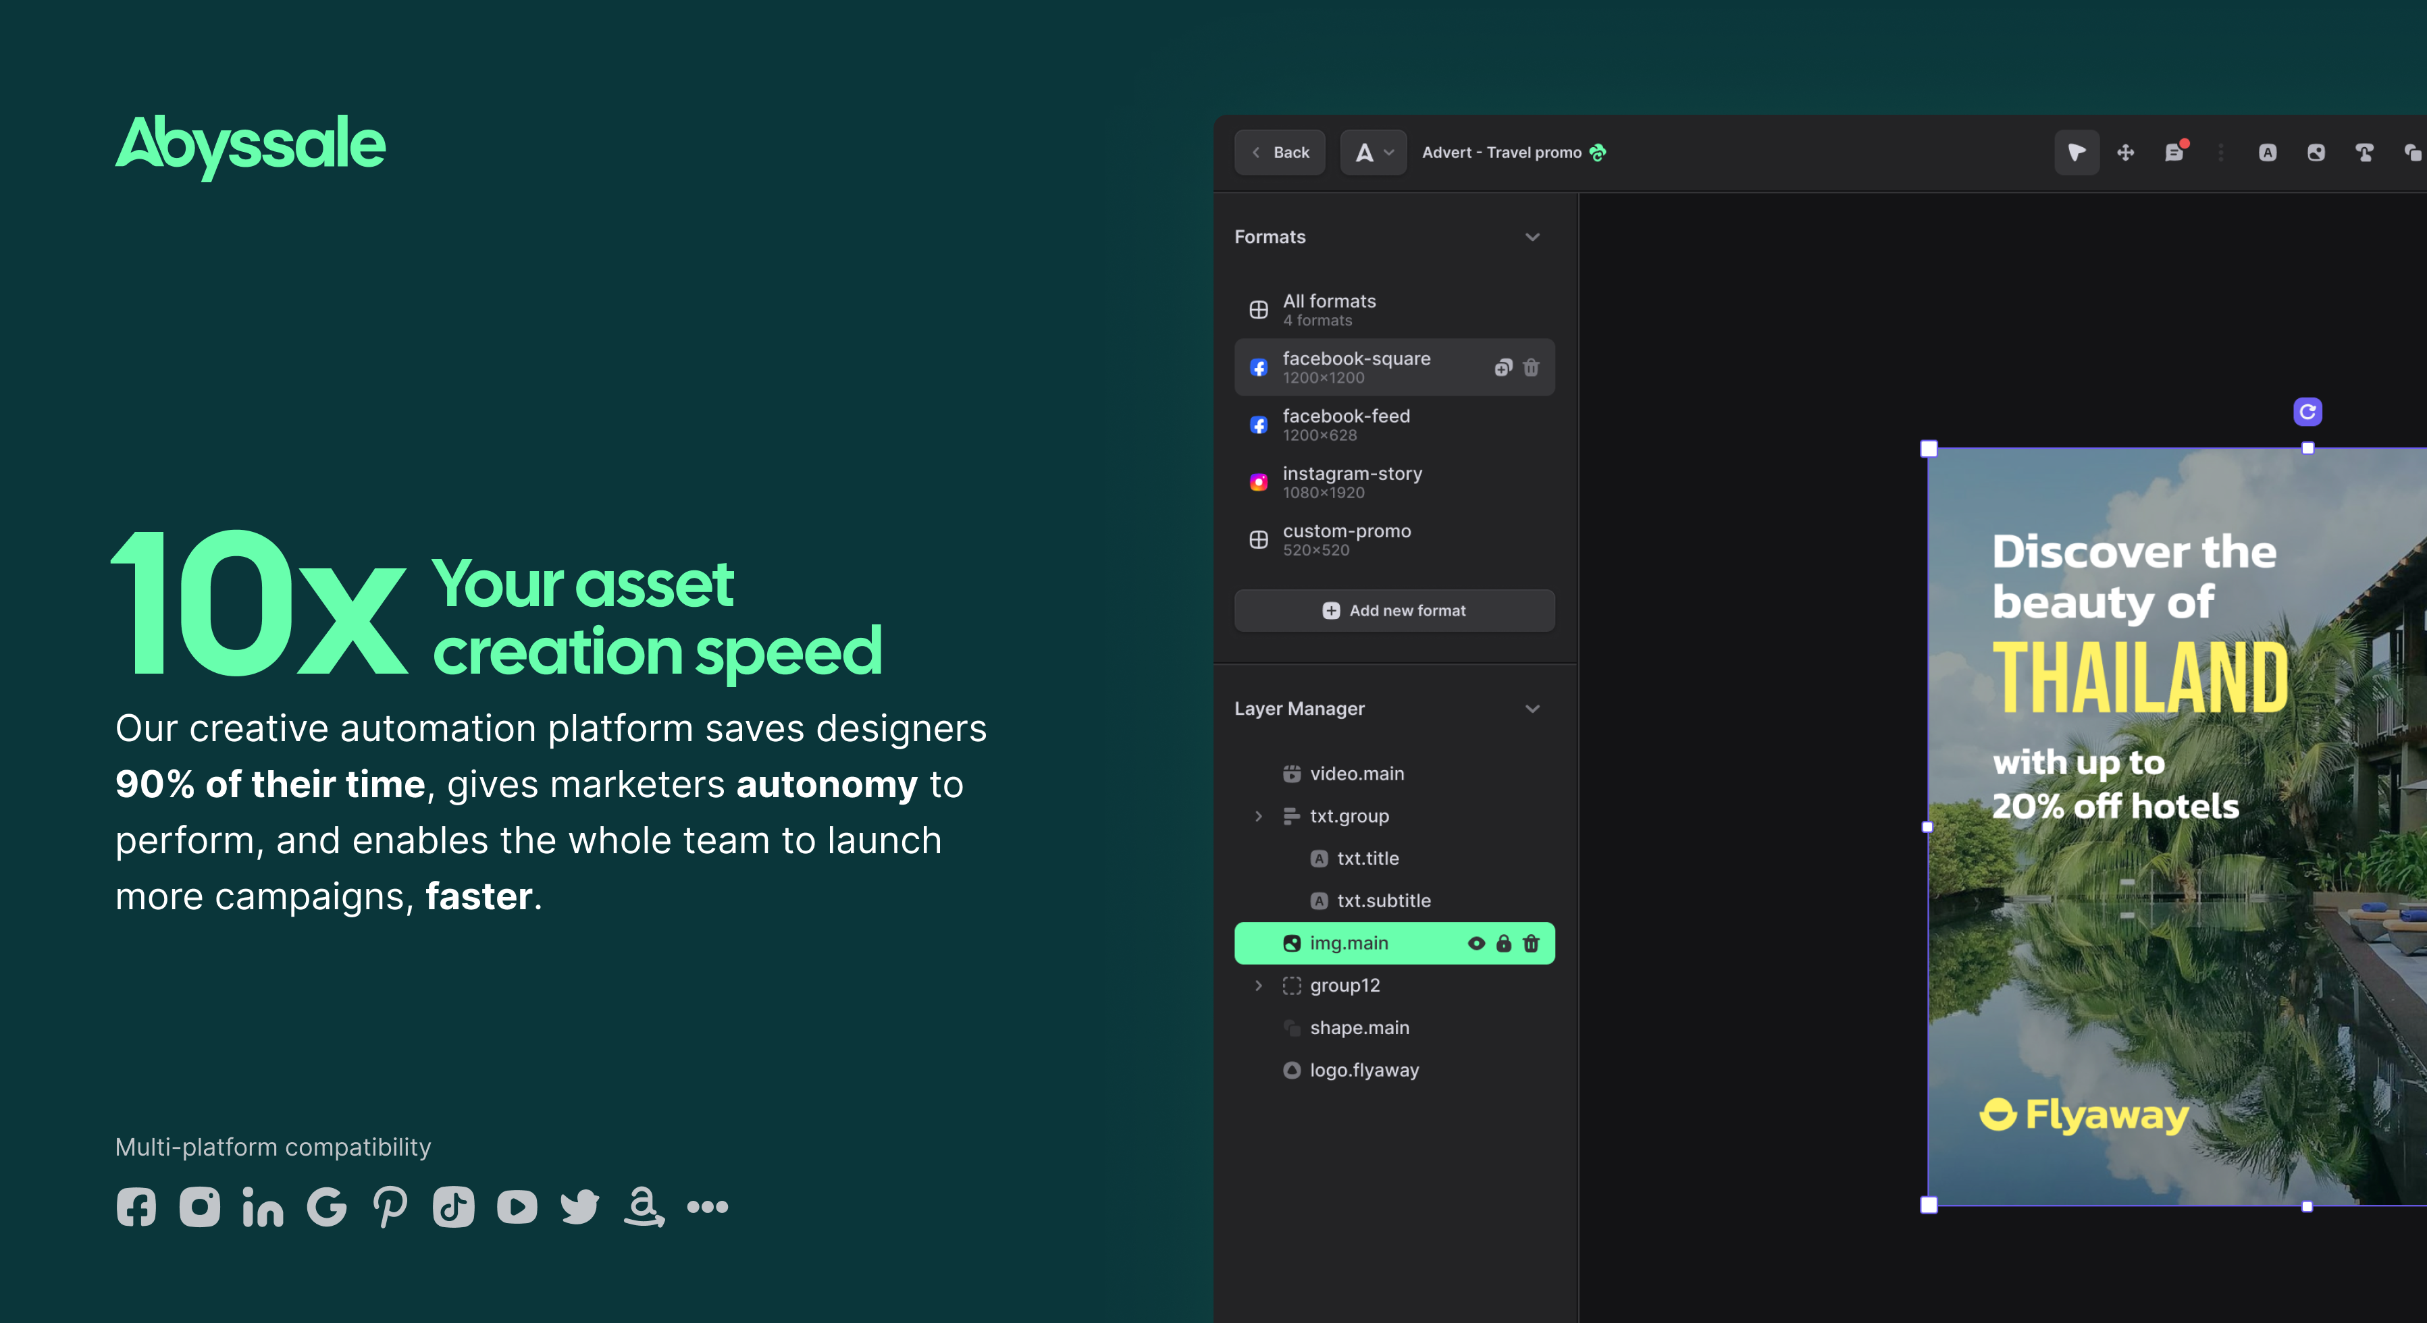Activate the move pan tool
The width and height of the screenshot is (2427, 1323).
[x=2126, y=153]
